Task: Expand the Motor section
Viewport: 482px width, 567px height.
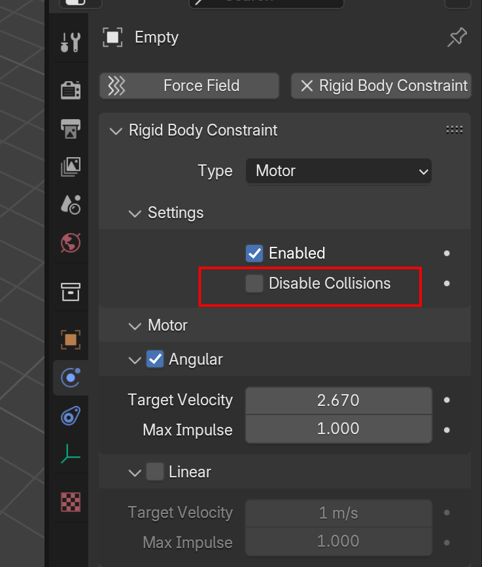Action: pyautogui.click(x=135, y=325)
